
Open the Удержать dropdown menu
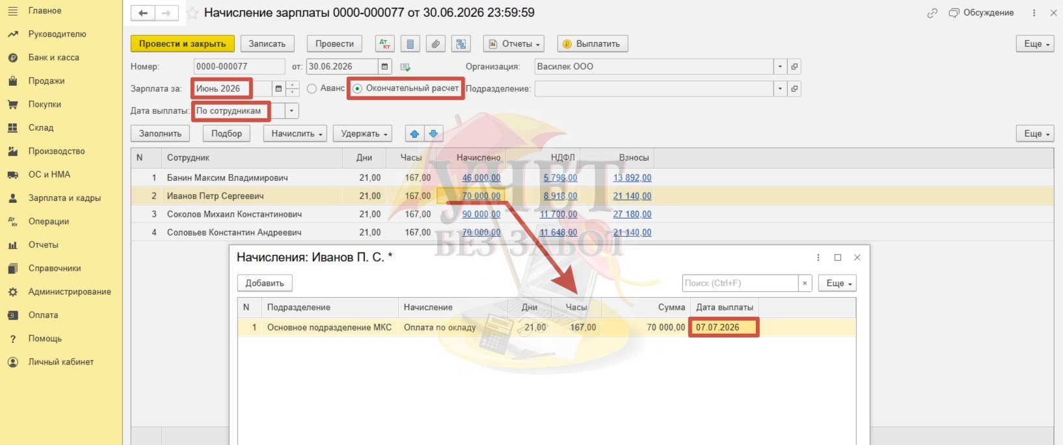click(x=364, y=133)
